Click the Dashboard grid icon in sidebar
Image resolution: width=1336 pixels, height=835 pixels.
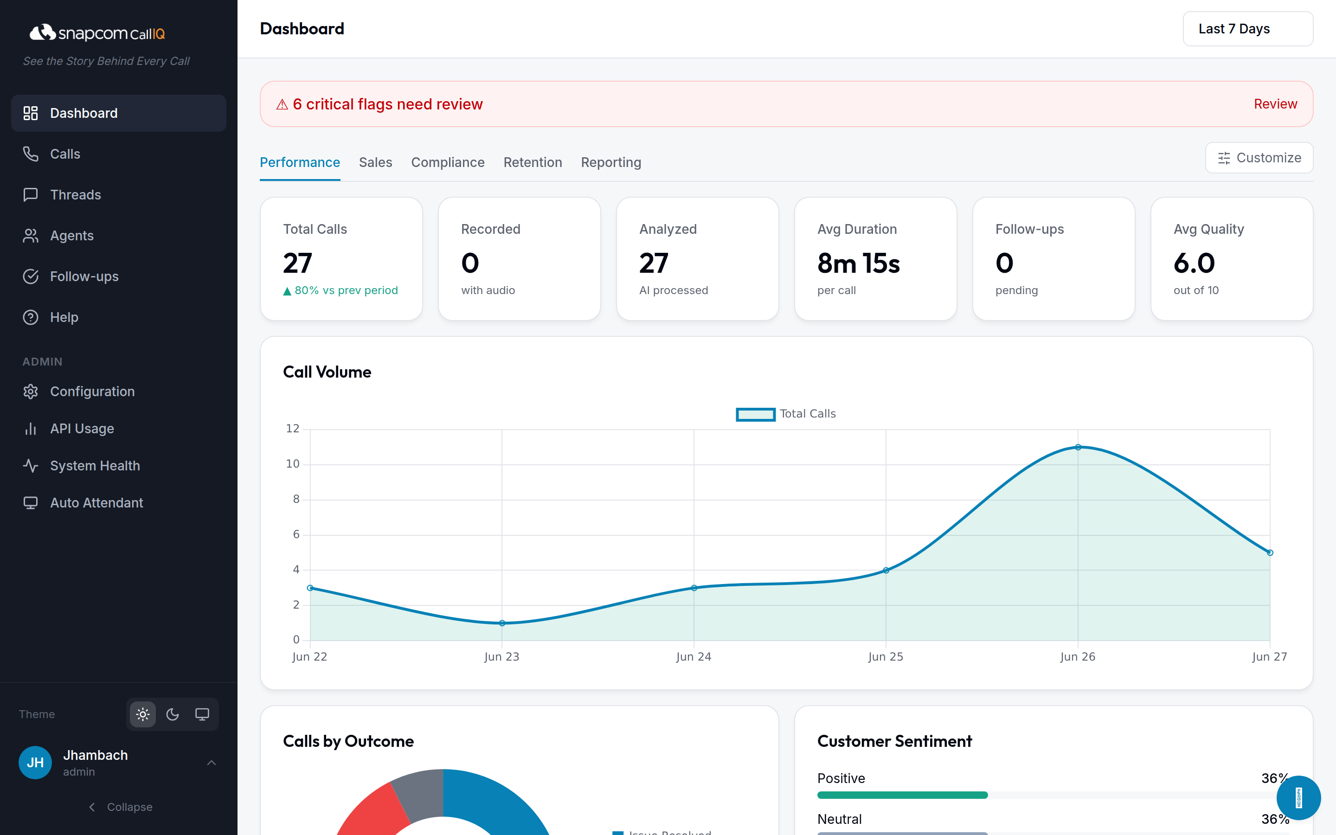tap(30, 113)
